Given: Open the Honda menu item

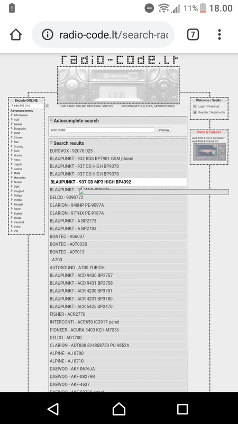Looking at the screenshot, I should pos(18,155).
